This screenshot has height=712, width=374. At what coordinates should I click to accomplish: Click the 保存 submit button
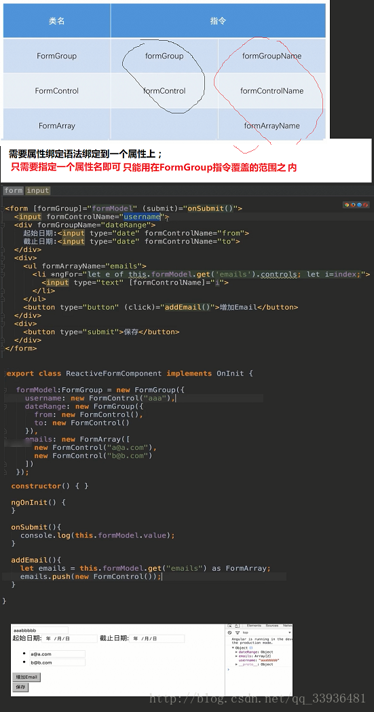point(20,687)
